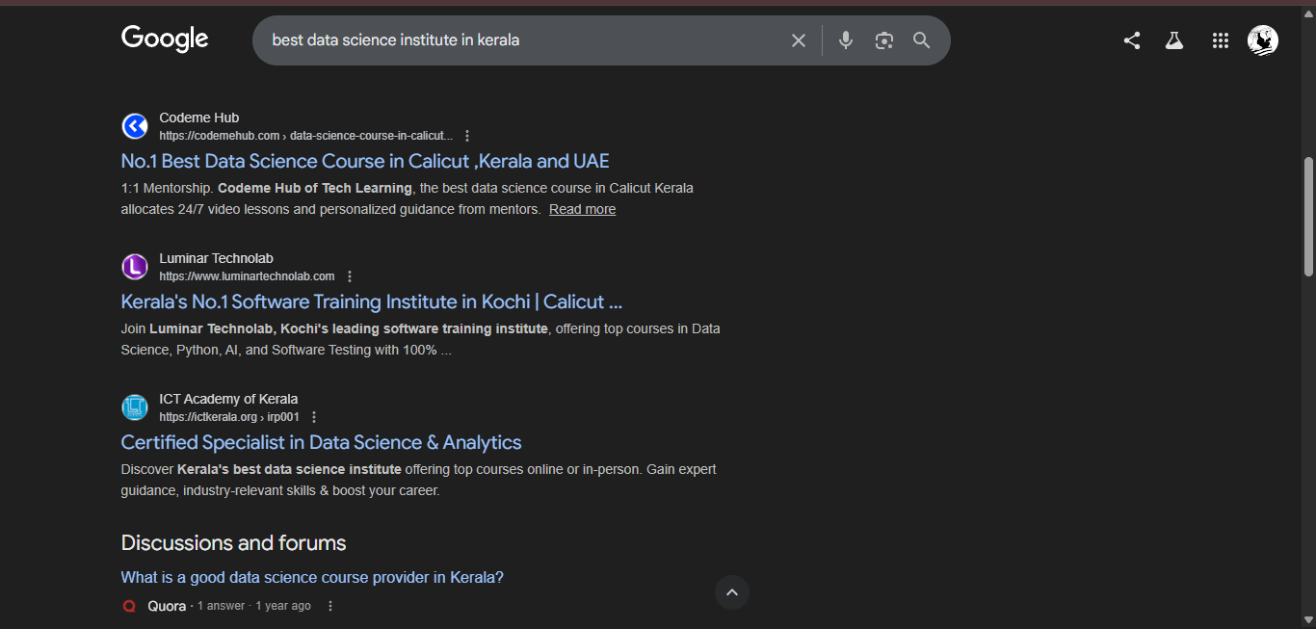Open Search Labs flask icon
The height and width of the screenshot is (629, 1316).
pos(1173,40)
